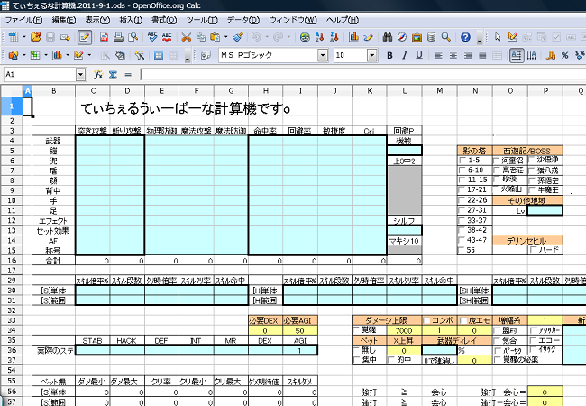Screen dimensions: 586x406
Task: Toggle Bold formatting button
Action: point(389,55)
